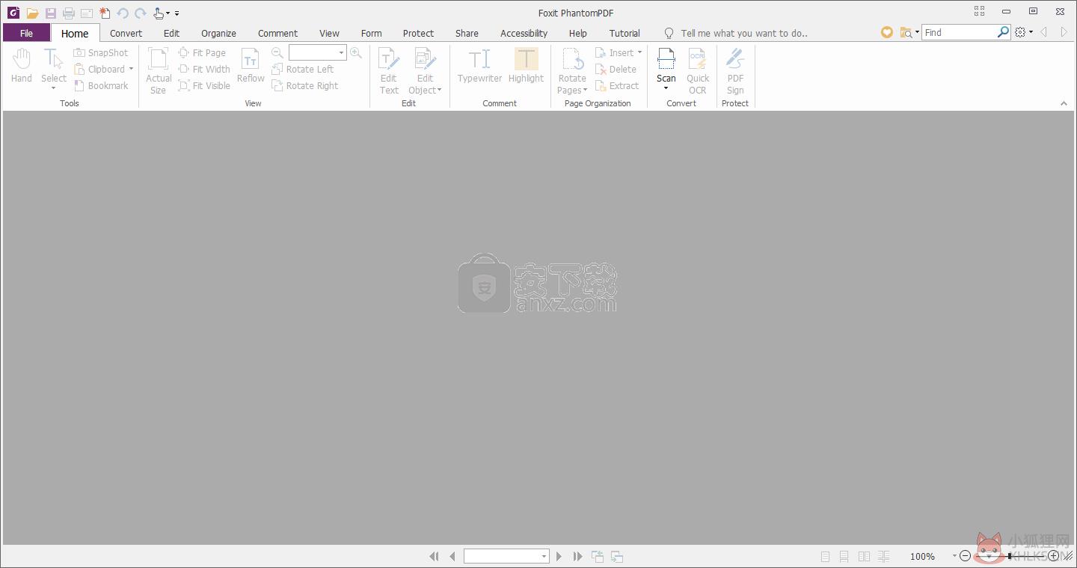Switch to the Comment tab
Image resolution: width=1077 pixels, height=568 pixels.
pyautogui.click(x=277, y=33)
